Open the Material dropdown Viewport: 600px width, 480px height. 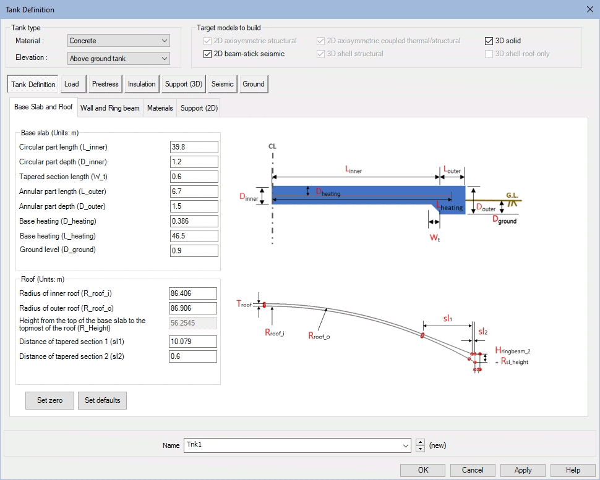coord(119,41)
